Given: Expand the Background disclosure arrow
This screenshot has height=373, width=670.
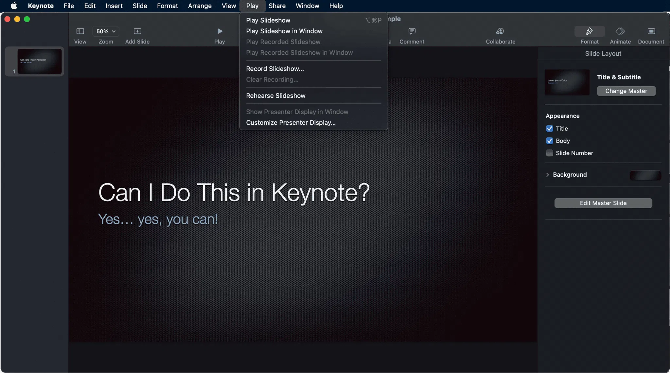Looking at the screenshot, I should [x=548, y=175].
